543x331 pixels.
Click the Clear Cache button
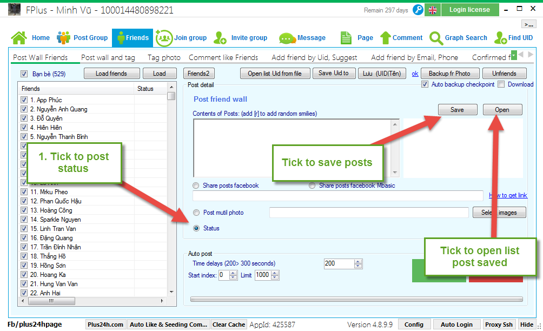coord(229,325)
